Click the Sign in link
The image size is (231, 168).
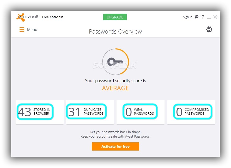pyautogui.click(x=187, y=17)
